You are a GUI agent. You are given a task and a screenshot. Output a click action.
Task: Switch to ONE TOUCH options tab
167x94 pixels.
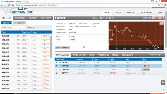pos(20,18)
